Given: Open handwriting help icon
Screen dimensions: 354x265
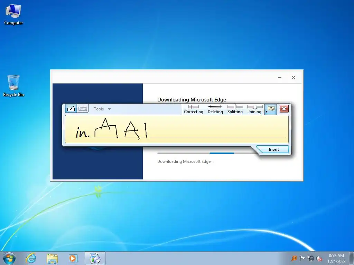Looking at the screenshot, I should click(x=271, y=109).
